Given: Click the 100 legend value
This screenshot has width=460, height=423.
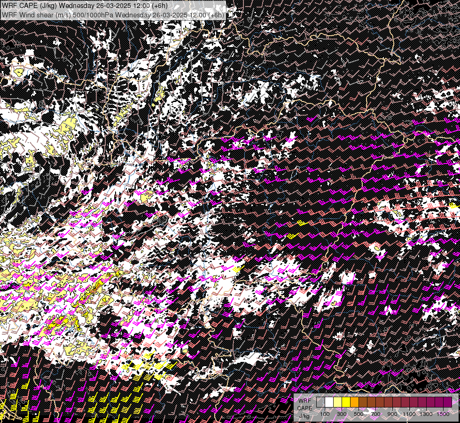Looking at the screenshot, I should 325,414.
